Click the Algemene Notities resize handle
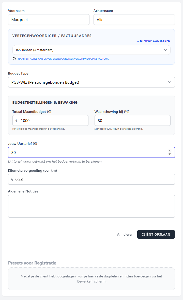Image resolution: width=183 pixels, height=300 pixels. 173,216
